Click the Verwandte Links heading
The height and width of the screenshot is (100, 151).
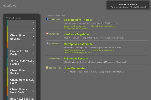click(13, 18)
